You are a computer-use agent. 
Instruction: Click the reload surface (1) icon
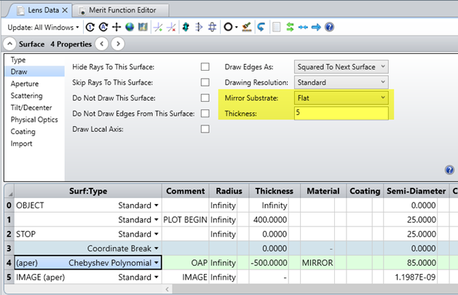(90, 27)
